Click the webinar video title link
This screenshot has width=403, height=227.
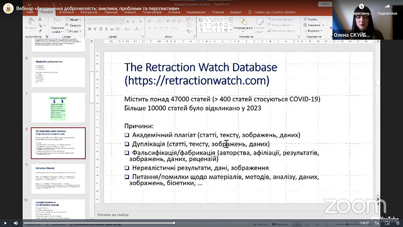coord(98,9)
